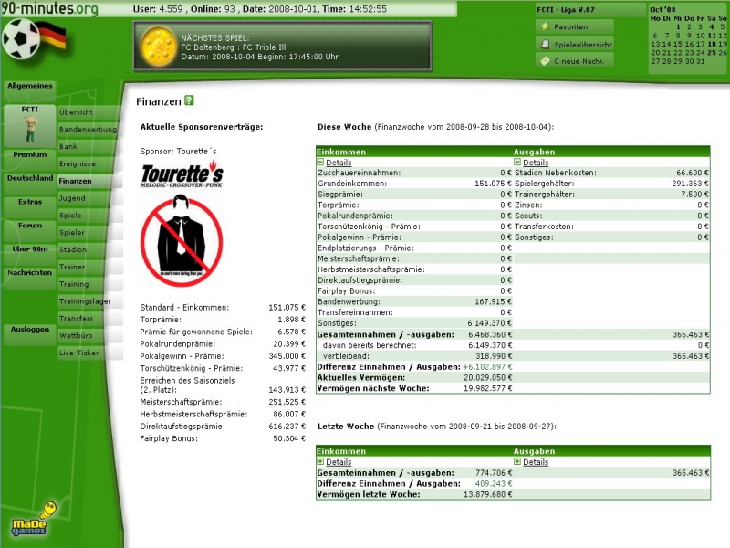This screenshot has width=730, height=548.
Task: Click the Tourette's sponsor logo image
Action: click(x=182, y=224)
